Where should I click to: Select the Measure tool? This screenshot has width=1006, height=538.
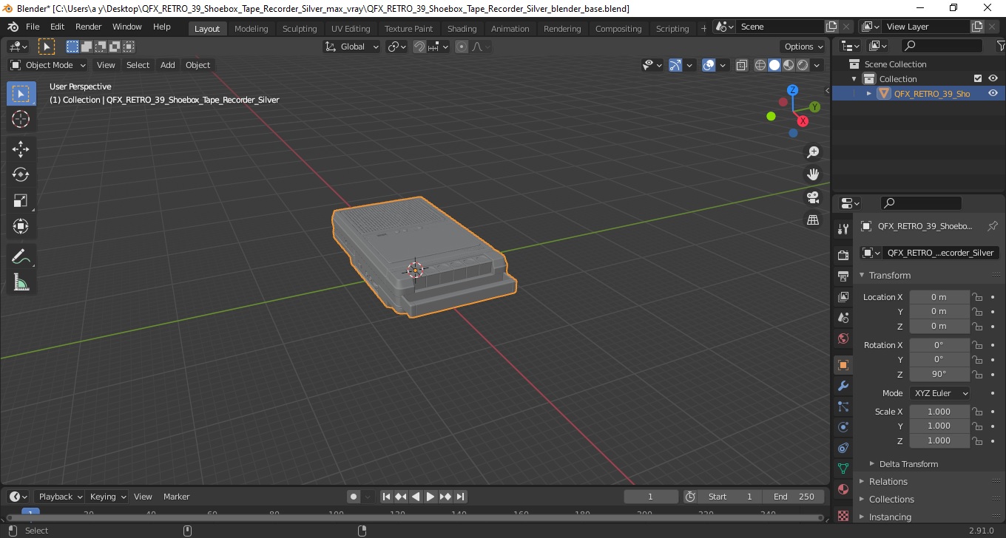pos(21,282)
